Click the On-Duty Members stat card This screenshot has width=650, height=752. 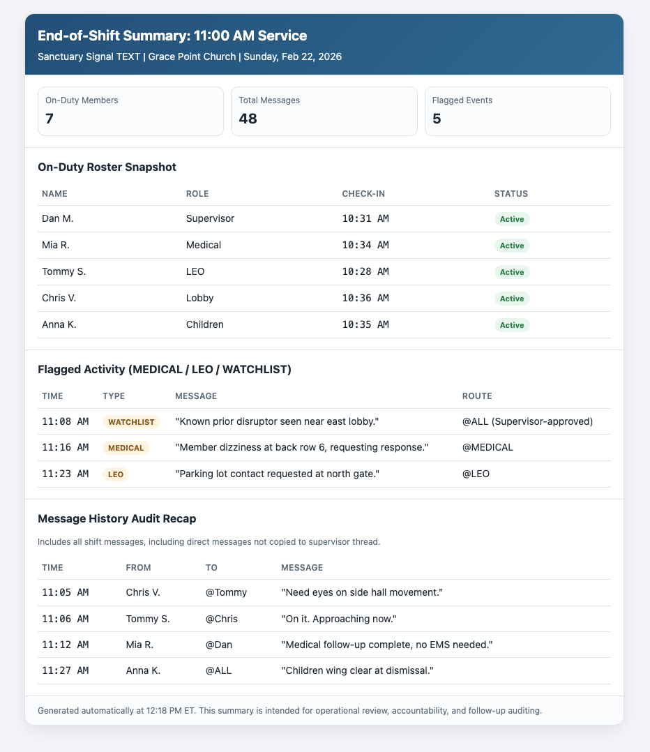pyautogui.click(x=130, y=111)
